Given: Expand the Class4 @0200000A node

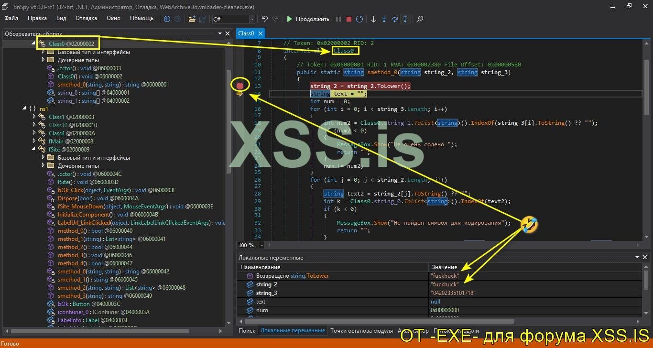Looking at the screenshot, I should point(33,133).
